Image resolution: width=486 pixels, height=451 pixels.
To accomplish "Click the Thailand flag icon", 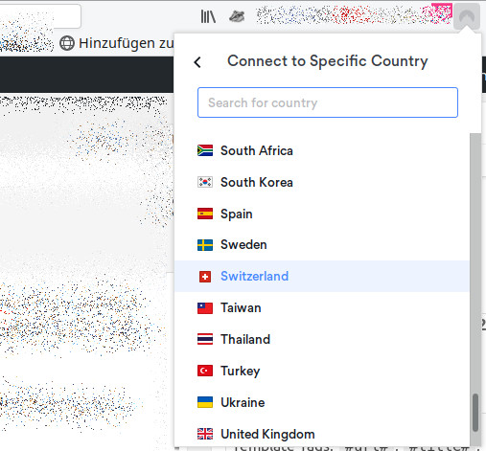I will 205,339.
